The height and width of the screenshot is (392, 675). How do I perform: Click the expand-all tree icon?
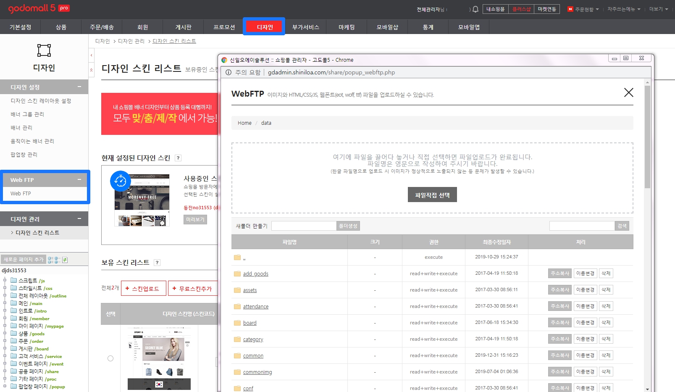(x=50, y=260)
